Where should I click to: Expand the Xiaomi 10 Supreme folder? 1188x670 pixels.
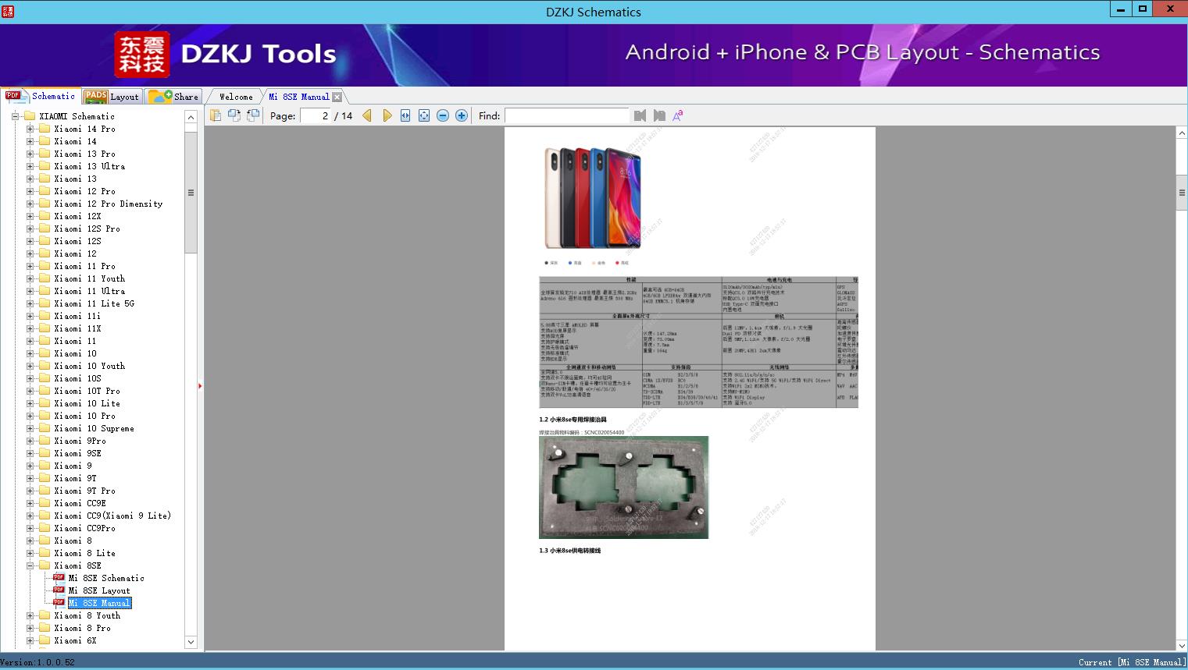30,428
